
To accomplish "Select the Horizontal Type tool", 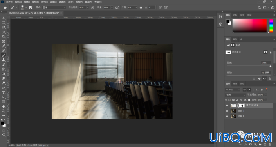I will (x=4, y=92).
